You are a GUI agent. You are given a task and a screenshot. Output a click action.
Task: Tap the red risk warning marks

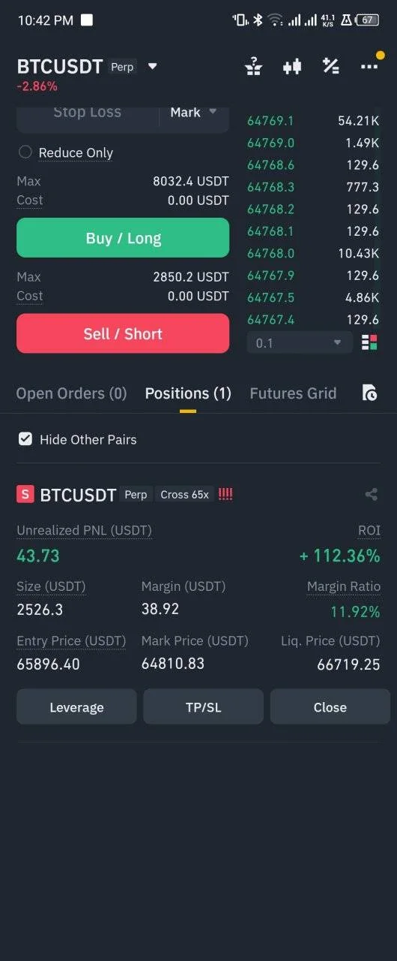tap(225, 494)
